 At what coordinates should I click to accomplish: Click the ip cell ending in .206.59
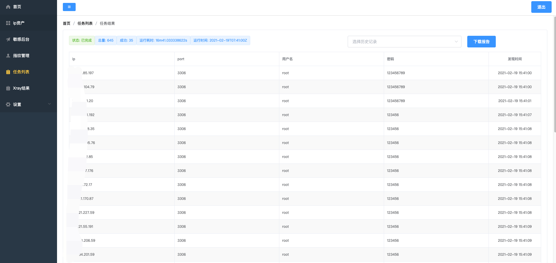point(122,241)
